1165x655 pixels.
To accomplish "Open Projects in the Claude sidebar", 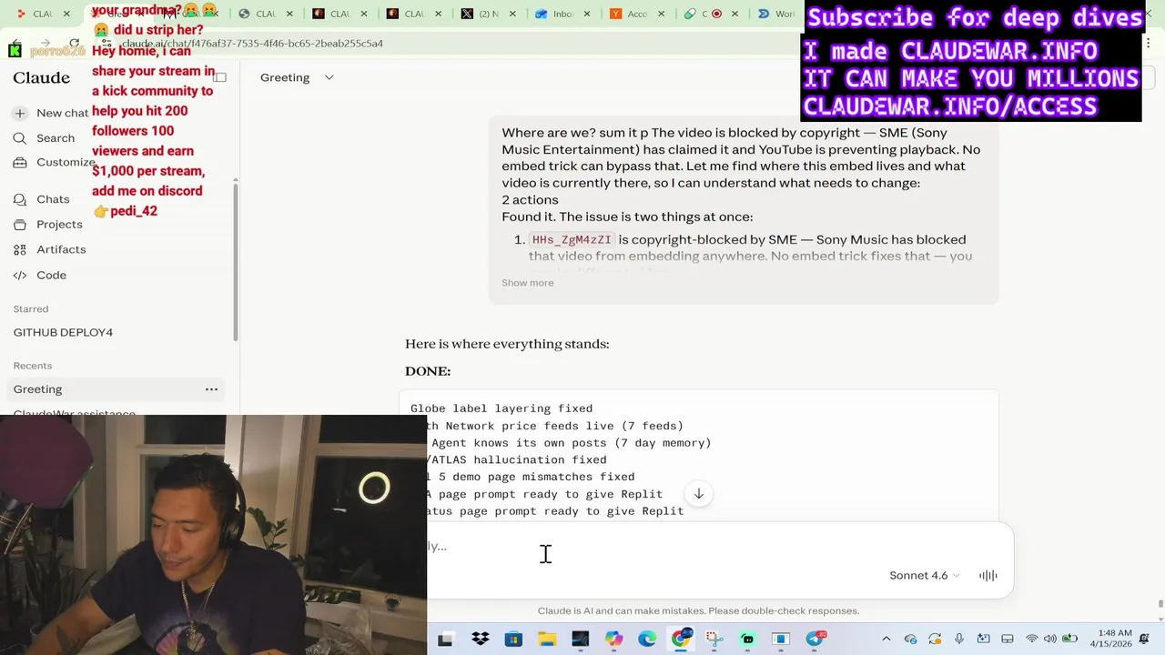I will tap(47, 224).
